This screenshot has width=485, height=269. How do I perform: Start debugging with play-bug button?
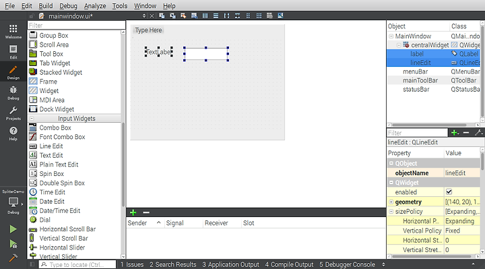pos(13,244)
